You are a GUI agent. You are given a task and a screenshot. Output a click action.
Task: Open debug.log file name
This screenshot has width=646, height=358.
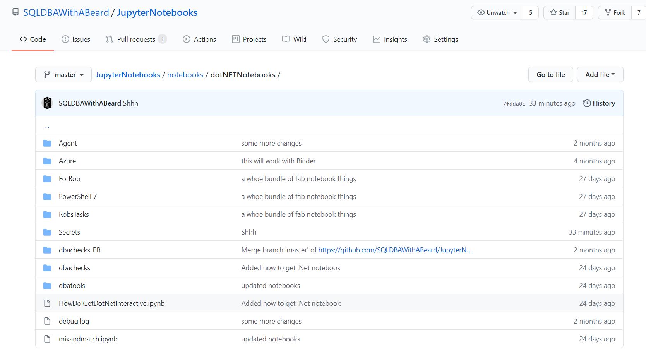pyautogui.click(x=74, y=321)
